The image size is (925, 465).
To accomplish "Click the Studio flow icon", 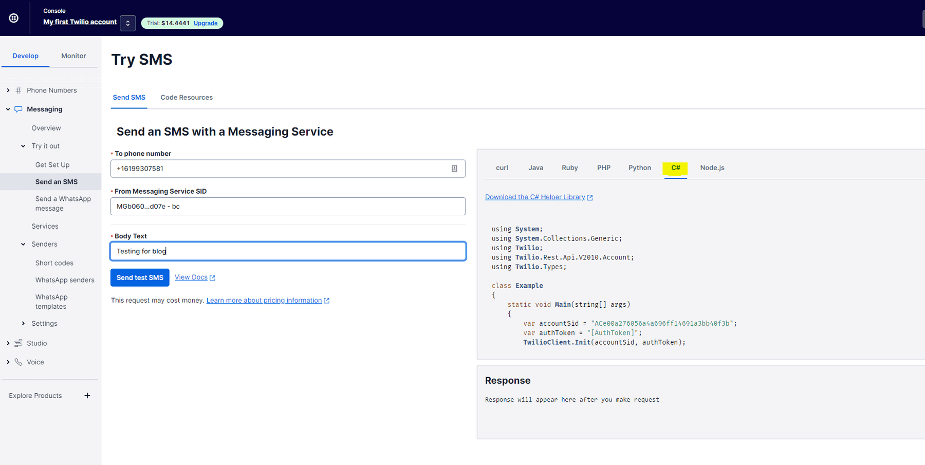I will tap(18, 343).
